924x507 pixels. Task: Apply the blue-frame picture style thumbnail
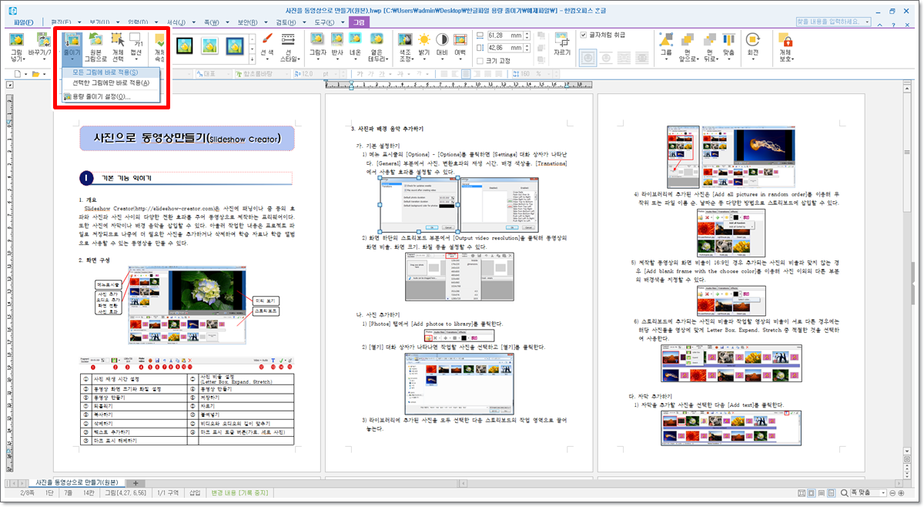(x=235, y=45)
